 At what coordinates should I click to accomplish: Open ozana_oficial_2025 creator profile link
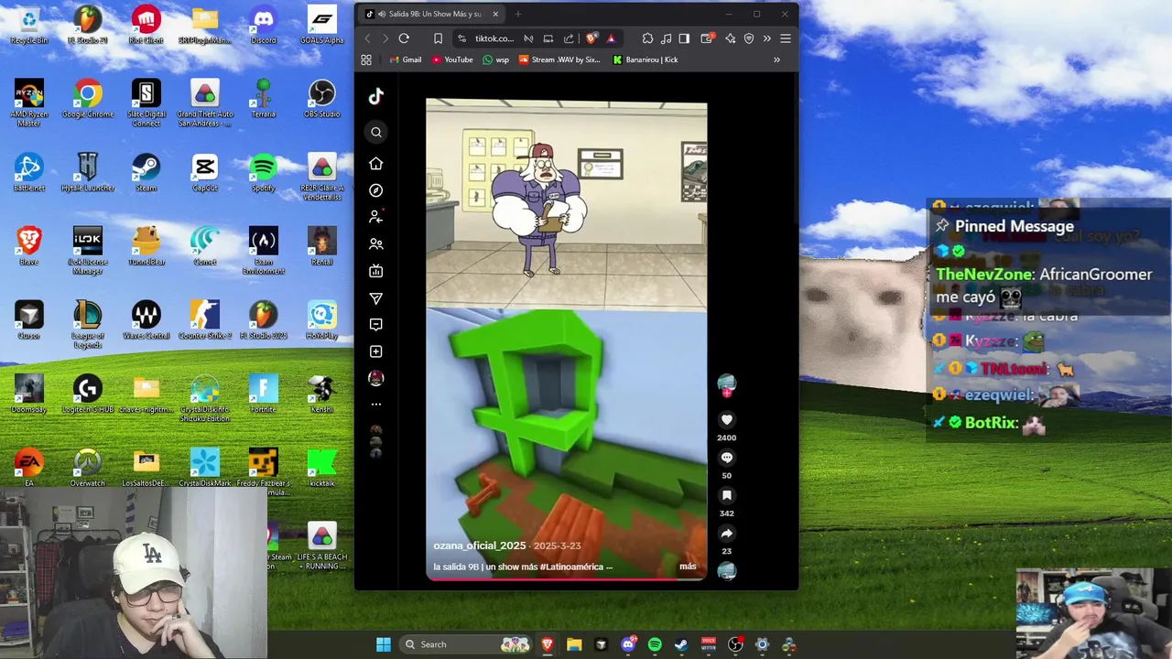480,546
